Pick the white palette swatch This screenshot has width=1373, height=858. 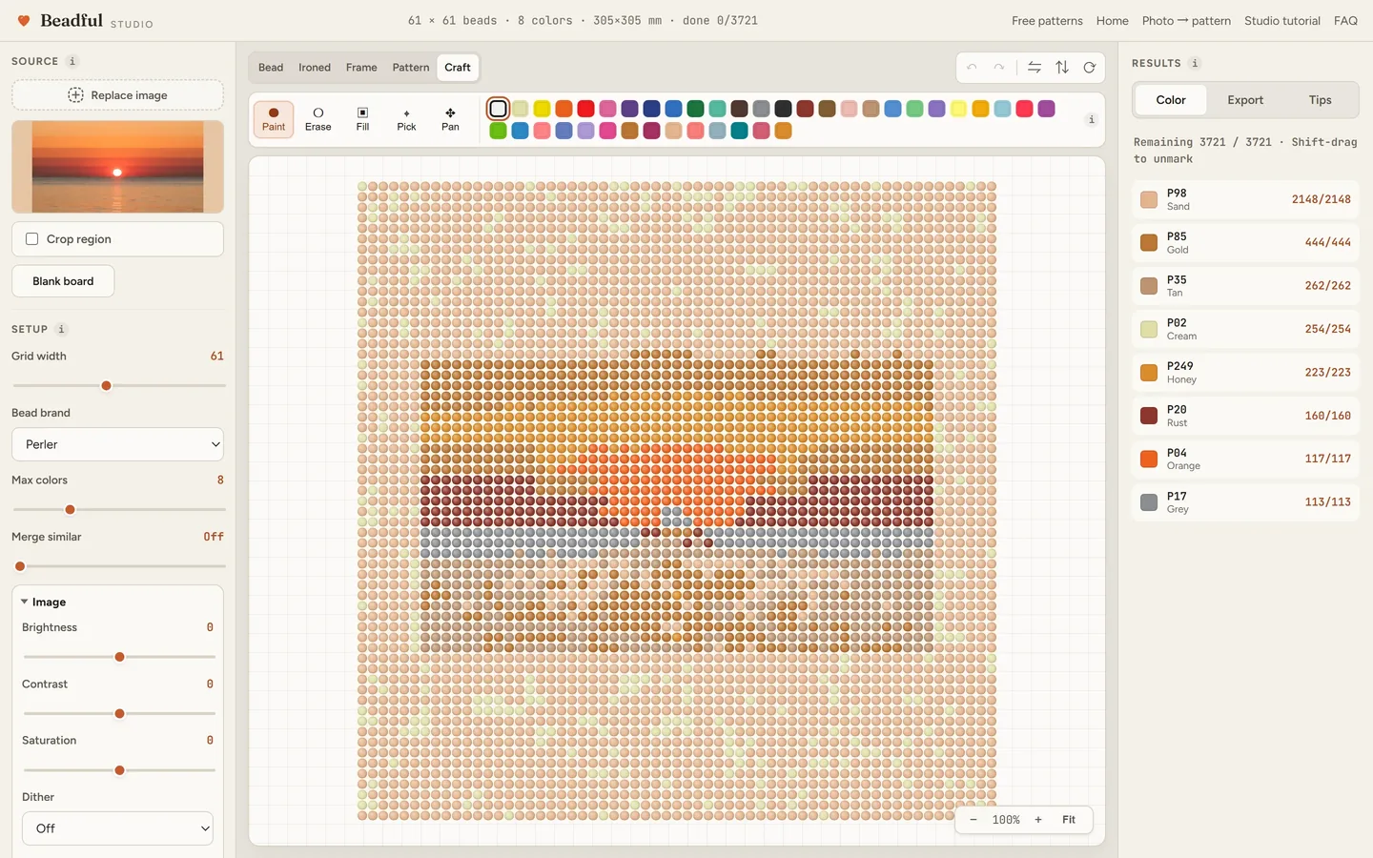click(x=498, y=109)
